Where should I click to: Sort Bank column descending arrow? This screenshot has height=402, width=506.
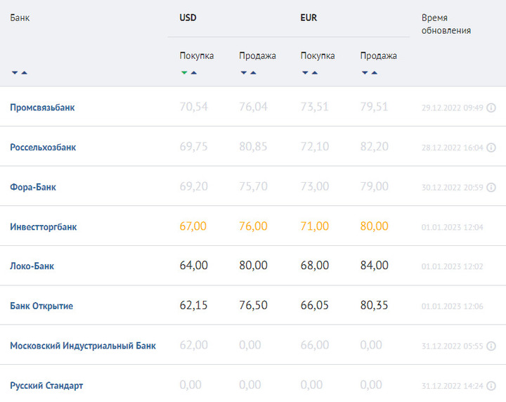tap(15, 72)
